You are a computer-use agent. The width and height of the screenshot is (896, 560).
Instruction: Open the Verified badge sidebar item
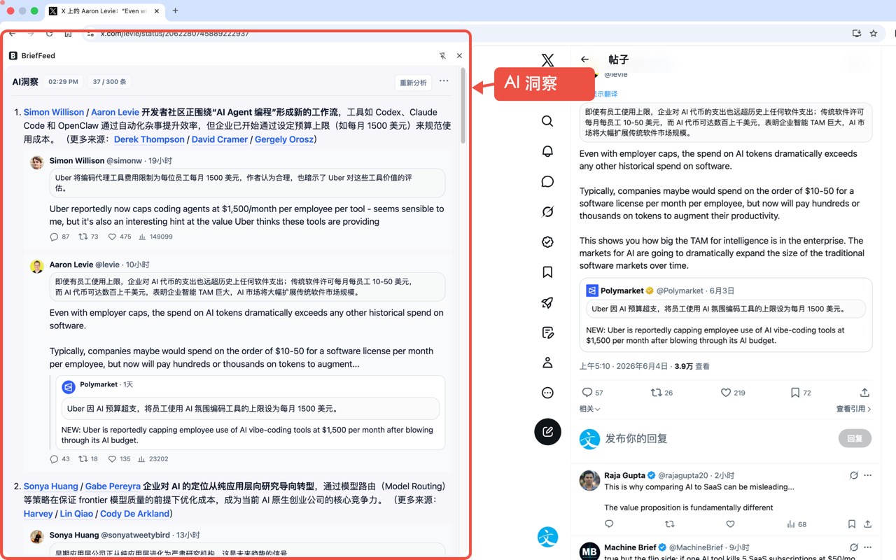[x=547, y=242]
